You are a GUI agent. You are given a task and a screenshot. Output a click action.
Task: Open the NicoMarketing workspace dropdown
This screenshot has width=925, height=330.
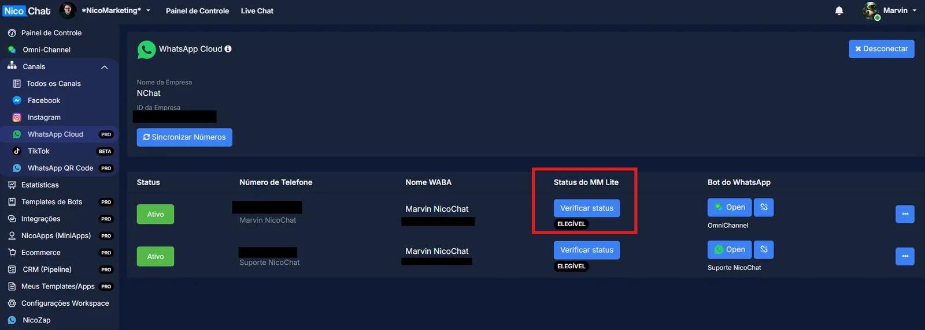[x=148, y=10]
